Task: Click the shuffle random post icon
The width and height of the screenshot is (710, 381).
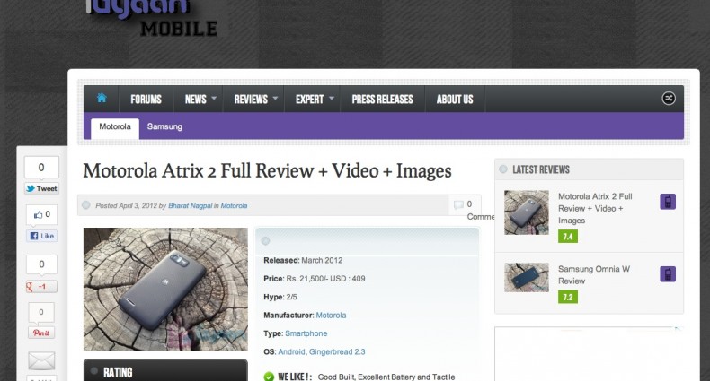Action: click(x=668, y=99)
